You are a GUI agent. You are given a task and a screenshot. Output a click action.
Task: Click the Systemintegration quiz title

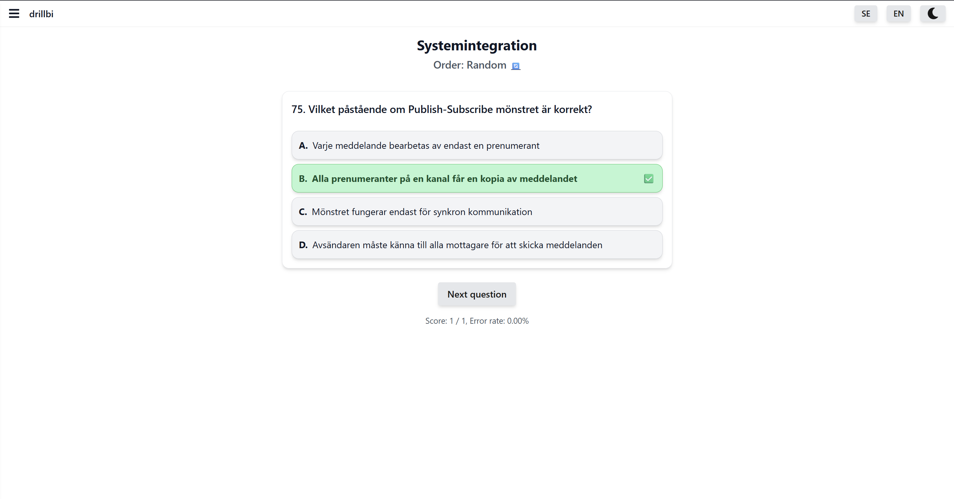477,45
